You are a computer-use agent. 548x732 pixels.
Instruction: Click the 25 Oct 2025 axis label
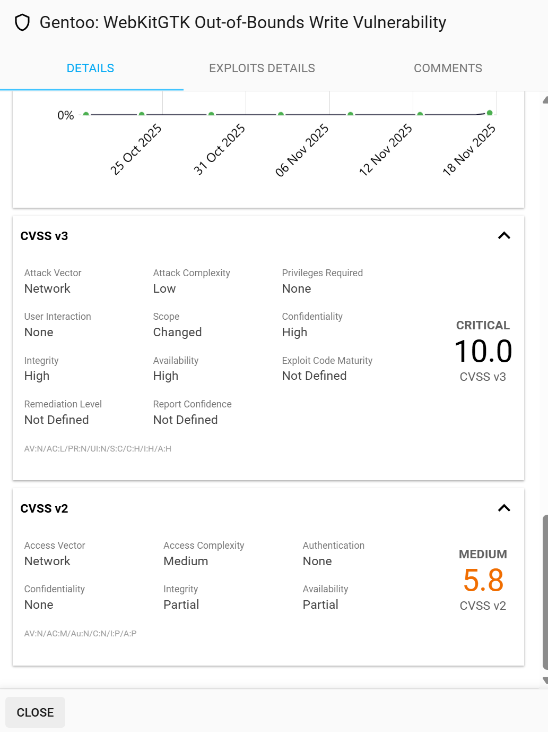pyautogui.click(x=136, y=150)
